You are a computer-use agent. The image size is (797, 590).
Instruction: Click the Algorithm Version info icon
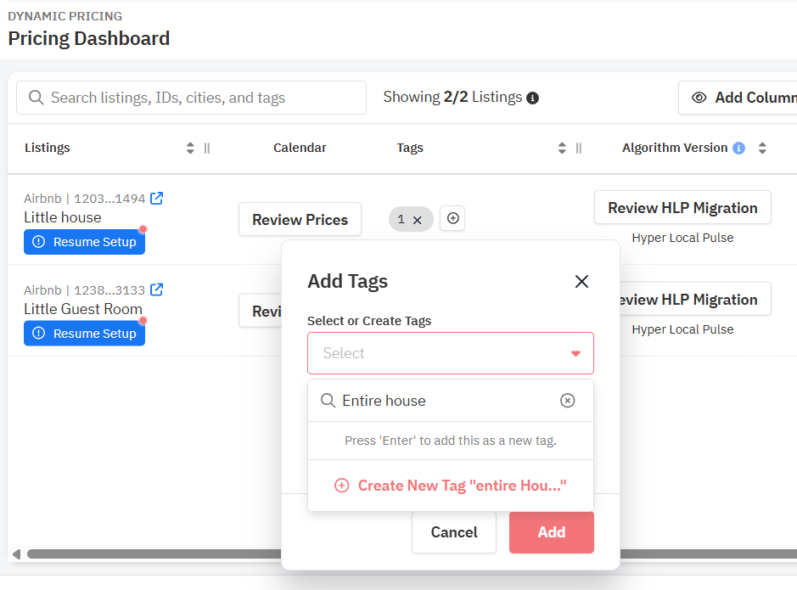[738, 148]
